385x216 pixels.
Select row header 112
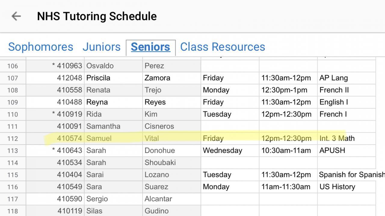pos(13,139)
